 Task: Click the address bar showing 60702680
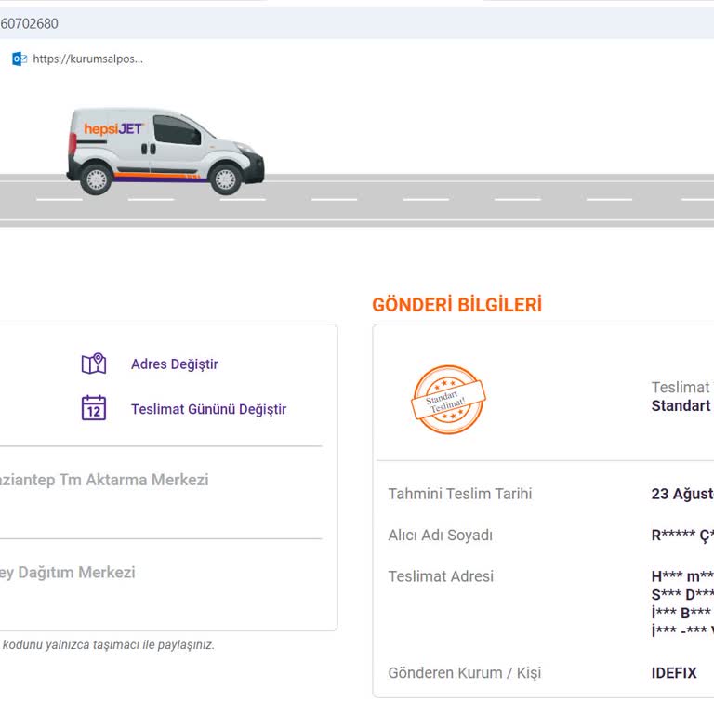tap(357, 23)
